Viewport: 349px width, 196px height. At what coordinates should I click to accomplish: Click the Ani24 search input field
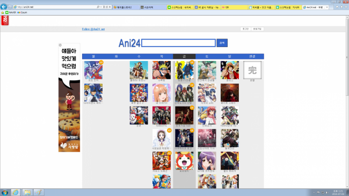point(178,43)
